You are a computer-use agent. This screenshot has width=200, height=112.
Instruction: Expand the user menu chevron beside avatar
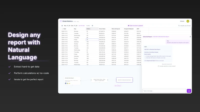point(190,21)
